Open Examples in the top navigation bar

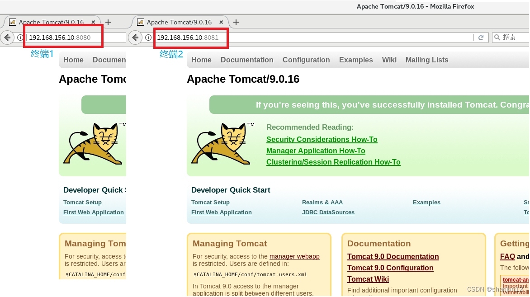pyautogui.click(x=356, y=60)
